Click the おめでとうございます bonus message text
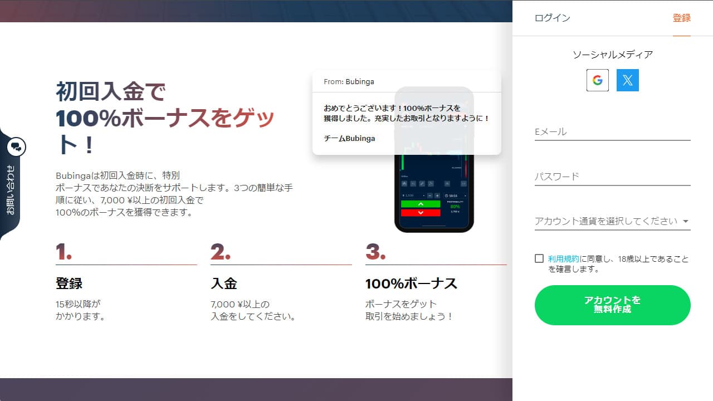Viewport: 713px width, 401px height. [x=407, y=113]
